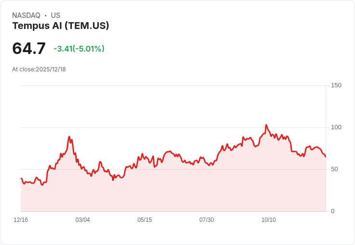Click the 100 y-axis label
355x245 pixels.
336,127
